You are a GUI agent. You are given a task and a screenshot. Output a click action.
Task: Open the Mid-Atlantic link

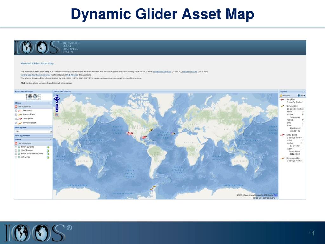pyautogui.click(x=72, y=75)
